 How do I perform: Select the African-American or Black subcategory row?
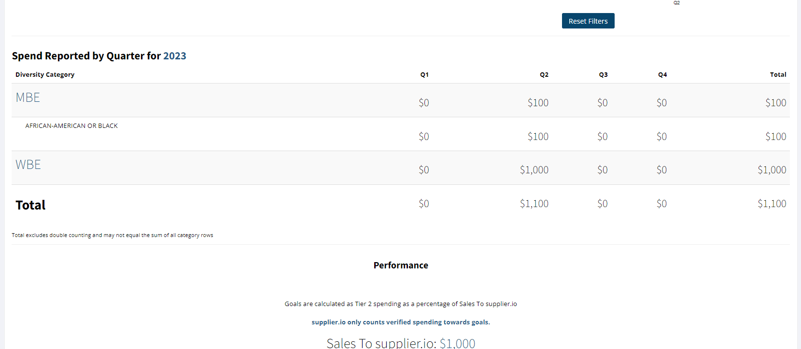click(x=401, y=134)
